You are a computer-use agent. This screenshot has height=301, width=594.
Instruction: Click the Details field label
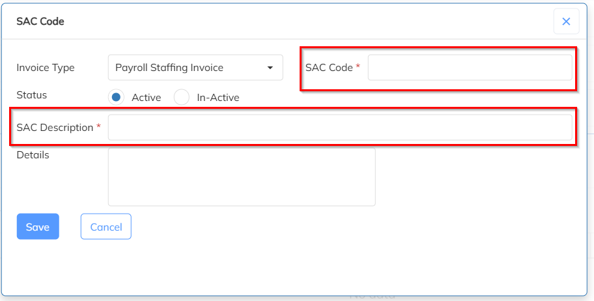[33, 155]
